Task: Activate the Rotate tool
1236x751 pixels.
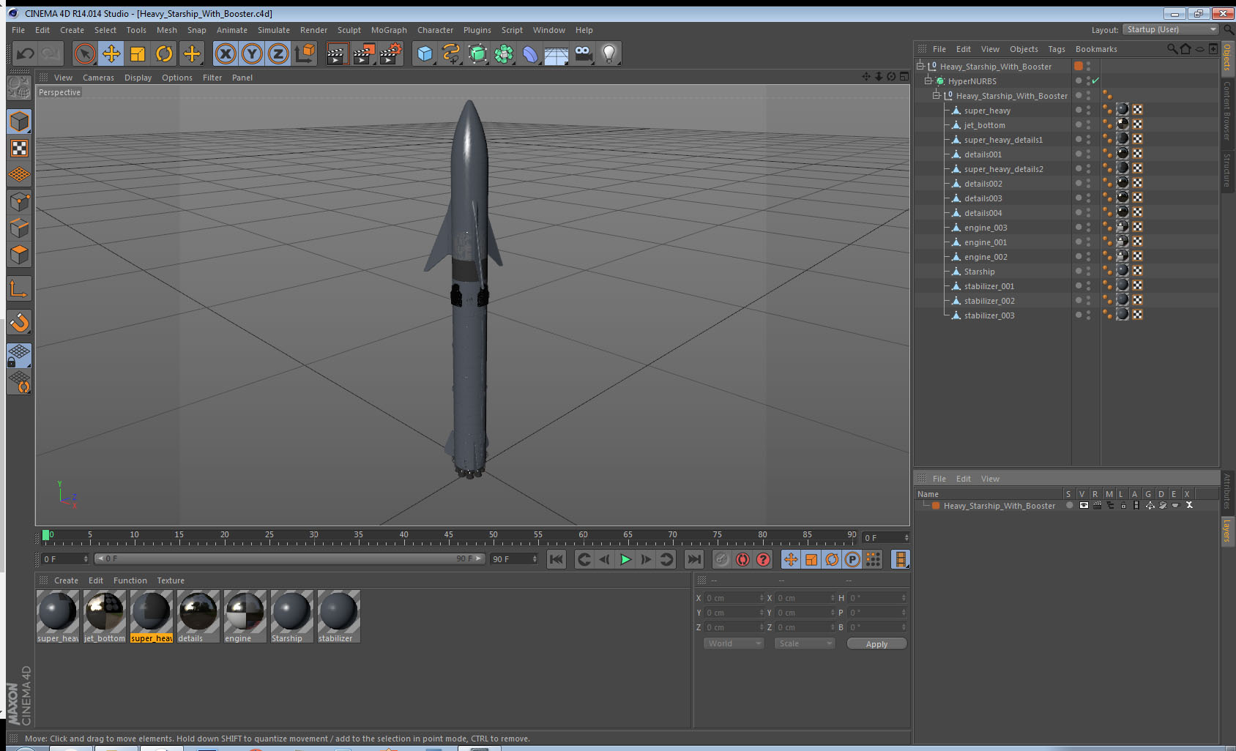Action: click(x=165, y=53)
